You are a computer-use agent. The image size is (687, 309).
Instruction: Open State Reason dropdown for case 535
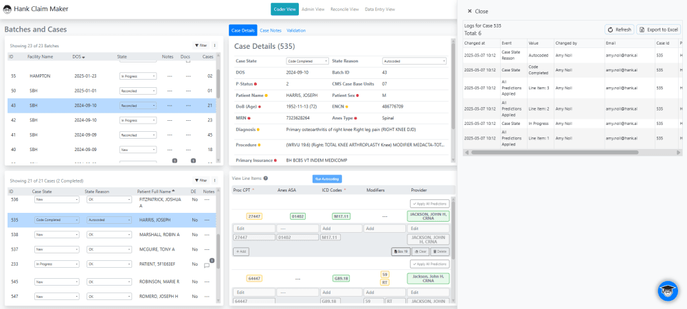click(109, 220)
